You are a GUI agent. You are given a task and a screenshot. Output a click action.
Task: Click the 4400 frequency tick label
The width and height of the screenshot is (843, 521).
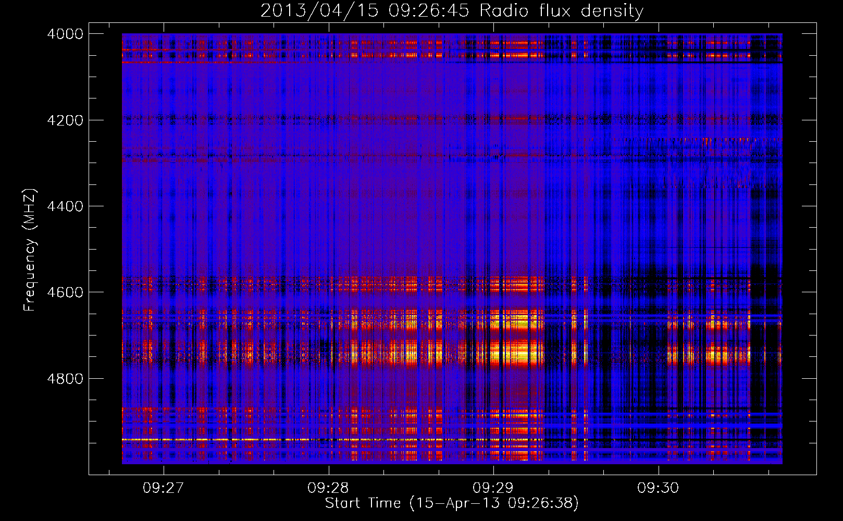click(x=65, y=206)
